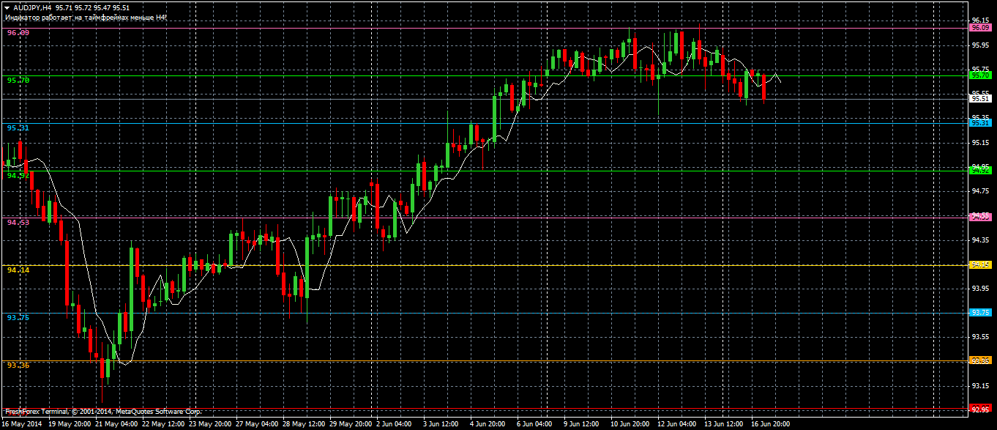This screenshot has height=430, width=997.
Task: Click the 10 Jun 20:00 time axis label
Action: click(x=632, y=424)
